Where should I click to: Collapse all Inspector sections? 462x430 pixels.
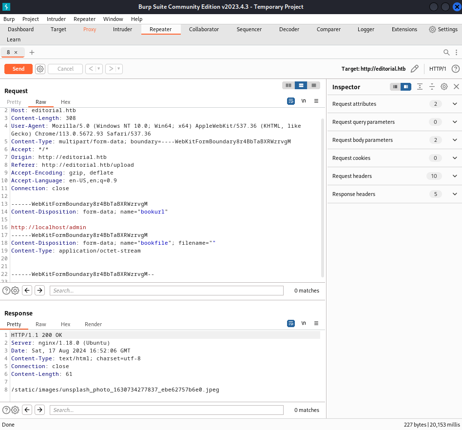click(x=432, y=87)
